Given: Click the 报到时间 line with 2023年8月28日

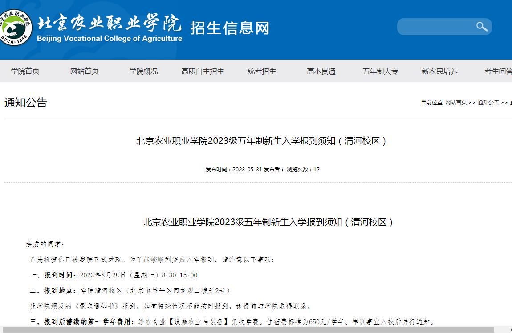Looking at the screenshot, I should pos(114,275).
